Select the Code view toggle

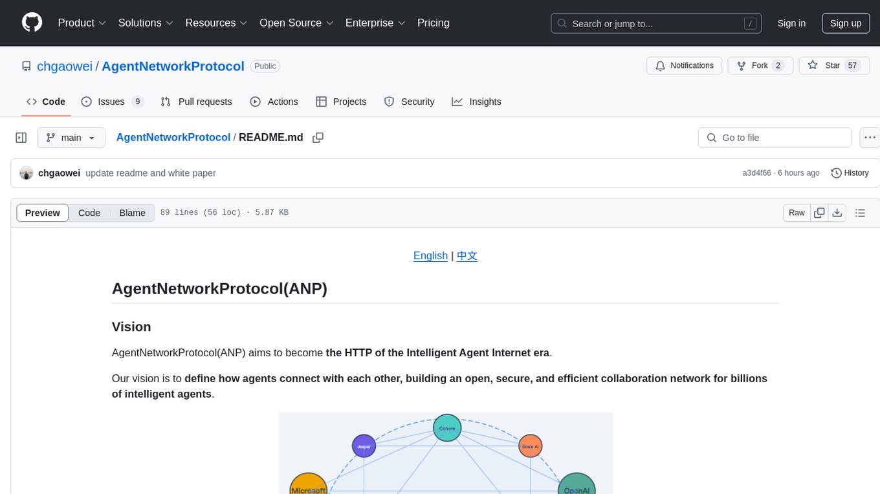point(89,213)
